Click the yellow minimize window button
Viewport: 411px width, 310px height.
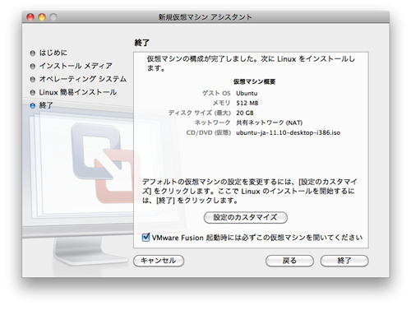(42, 17)
